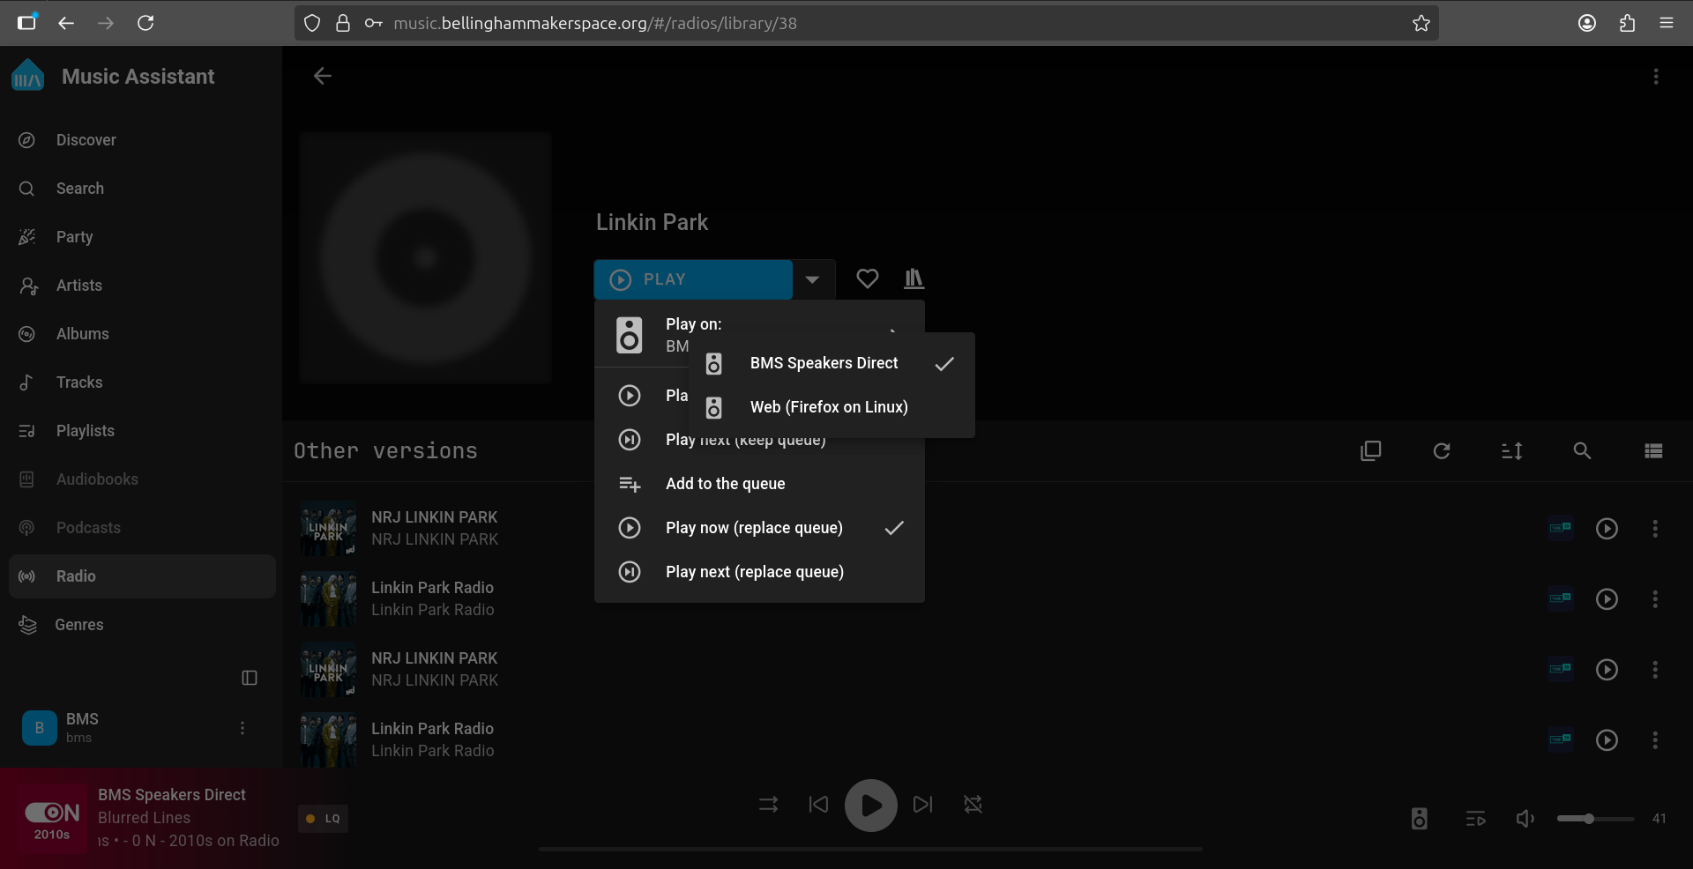This screenshot has width=1693, height=869.
Task: Click first NRJ LINKIN PARK thumbnail
Action: coord(329,529)
